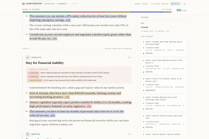Click the R2 badge in Skeptic header
209x139 pixels.
tap(129, 134)
